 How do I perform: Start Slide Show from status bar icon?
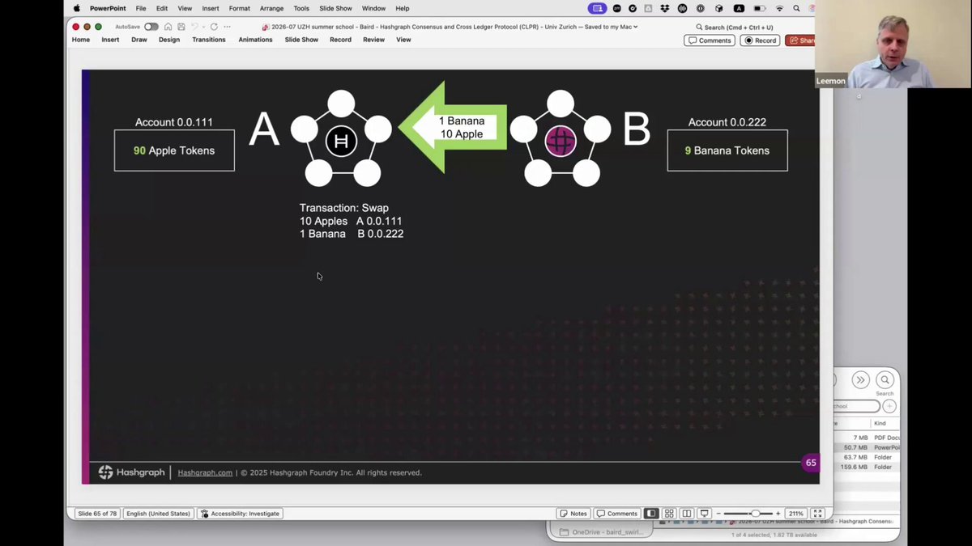point(705,514)
